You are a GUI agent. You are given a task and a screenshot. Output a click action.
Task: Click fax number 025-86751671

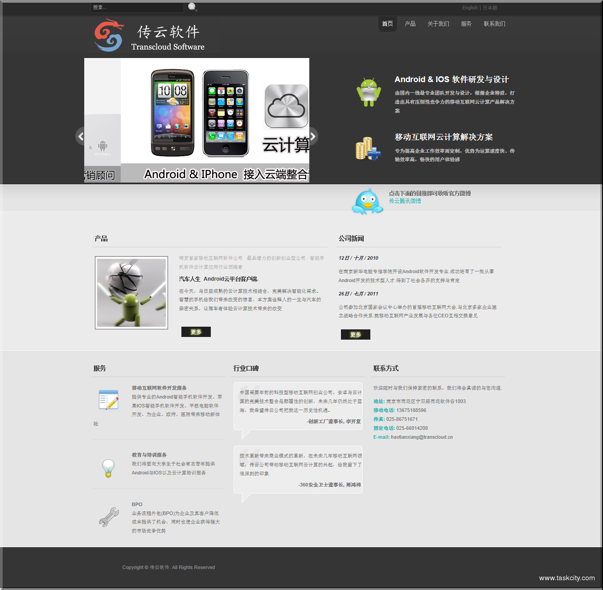click(402, 419)
